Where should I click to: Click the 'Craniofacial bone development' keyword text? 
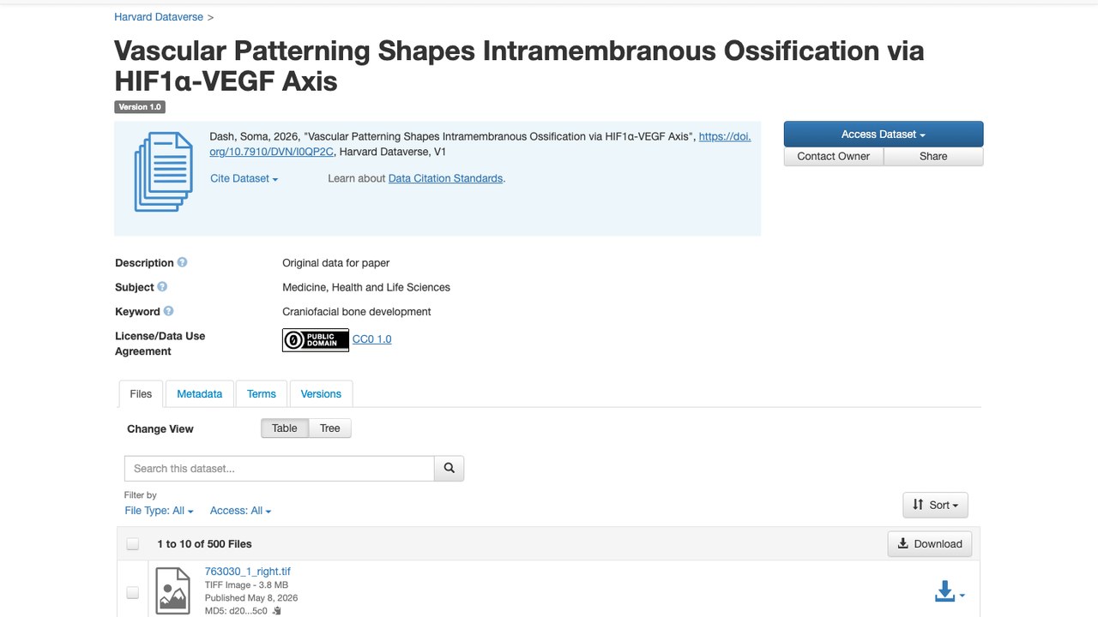coord(357,312)
